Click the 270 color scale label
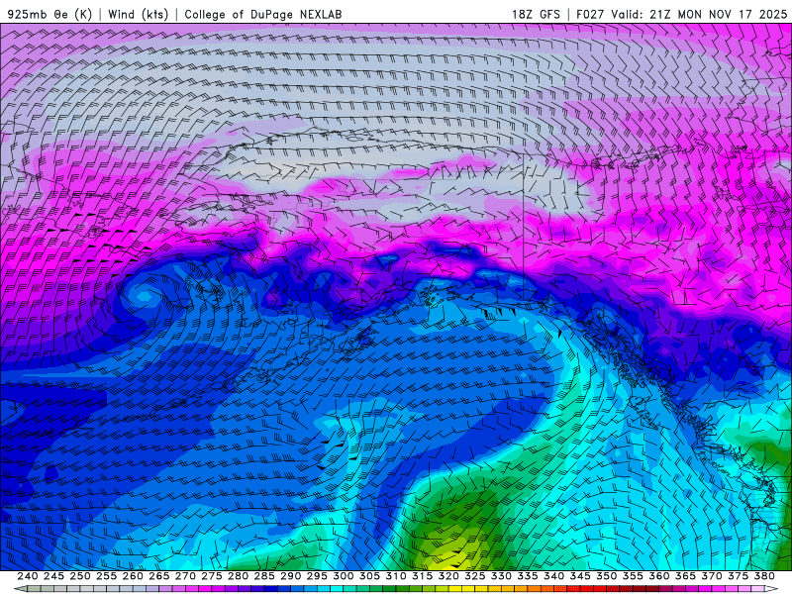Screen dimensions: 792x594 tap(185, 576)
